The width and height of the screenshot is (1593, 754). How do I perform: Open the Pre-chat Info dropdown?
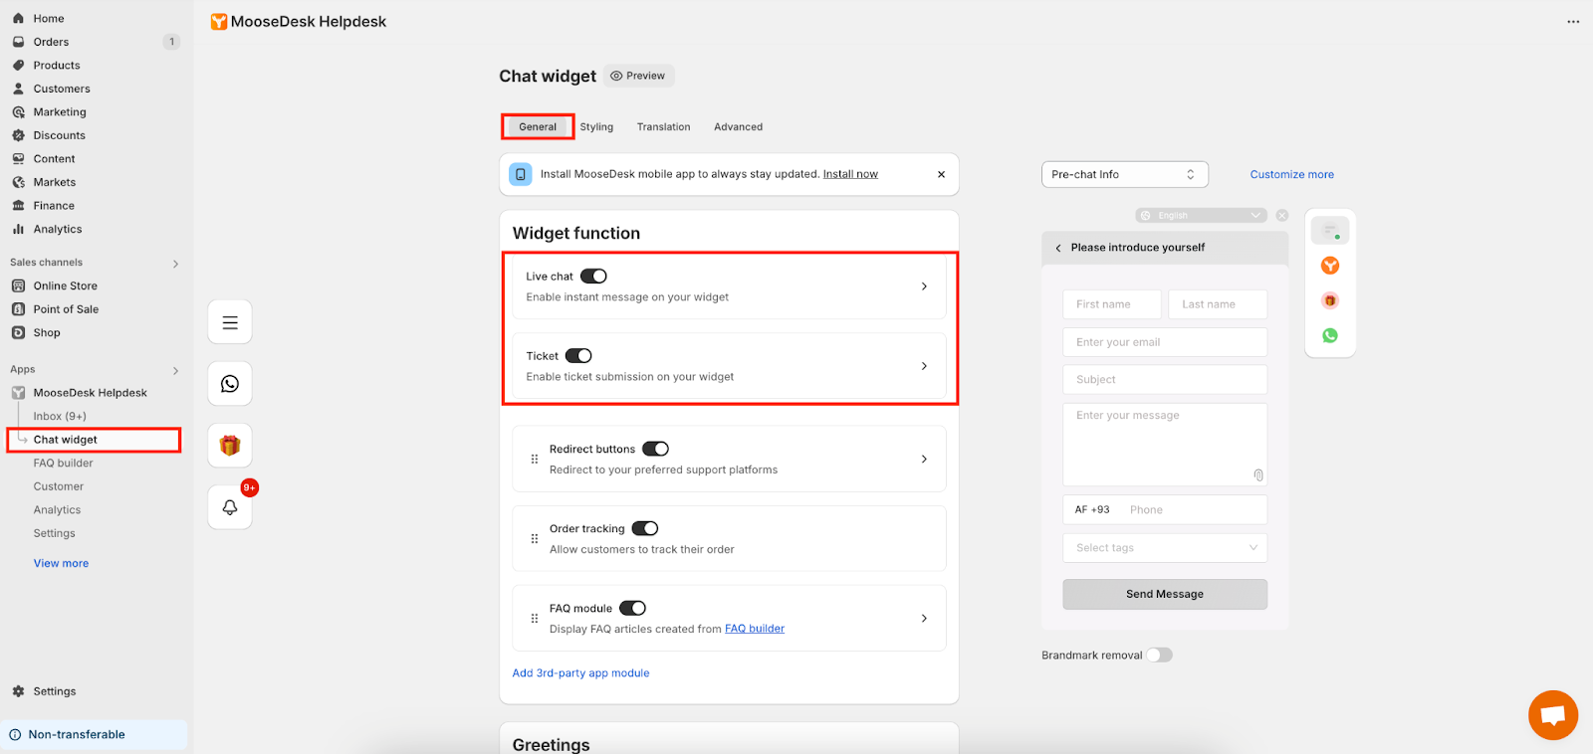[1125, 174]
